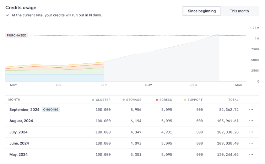This screenshot has height=164, width=265.
Task: Click the trend line icon beside credits forecast
Action: click(7, 15)
